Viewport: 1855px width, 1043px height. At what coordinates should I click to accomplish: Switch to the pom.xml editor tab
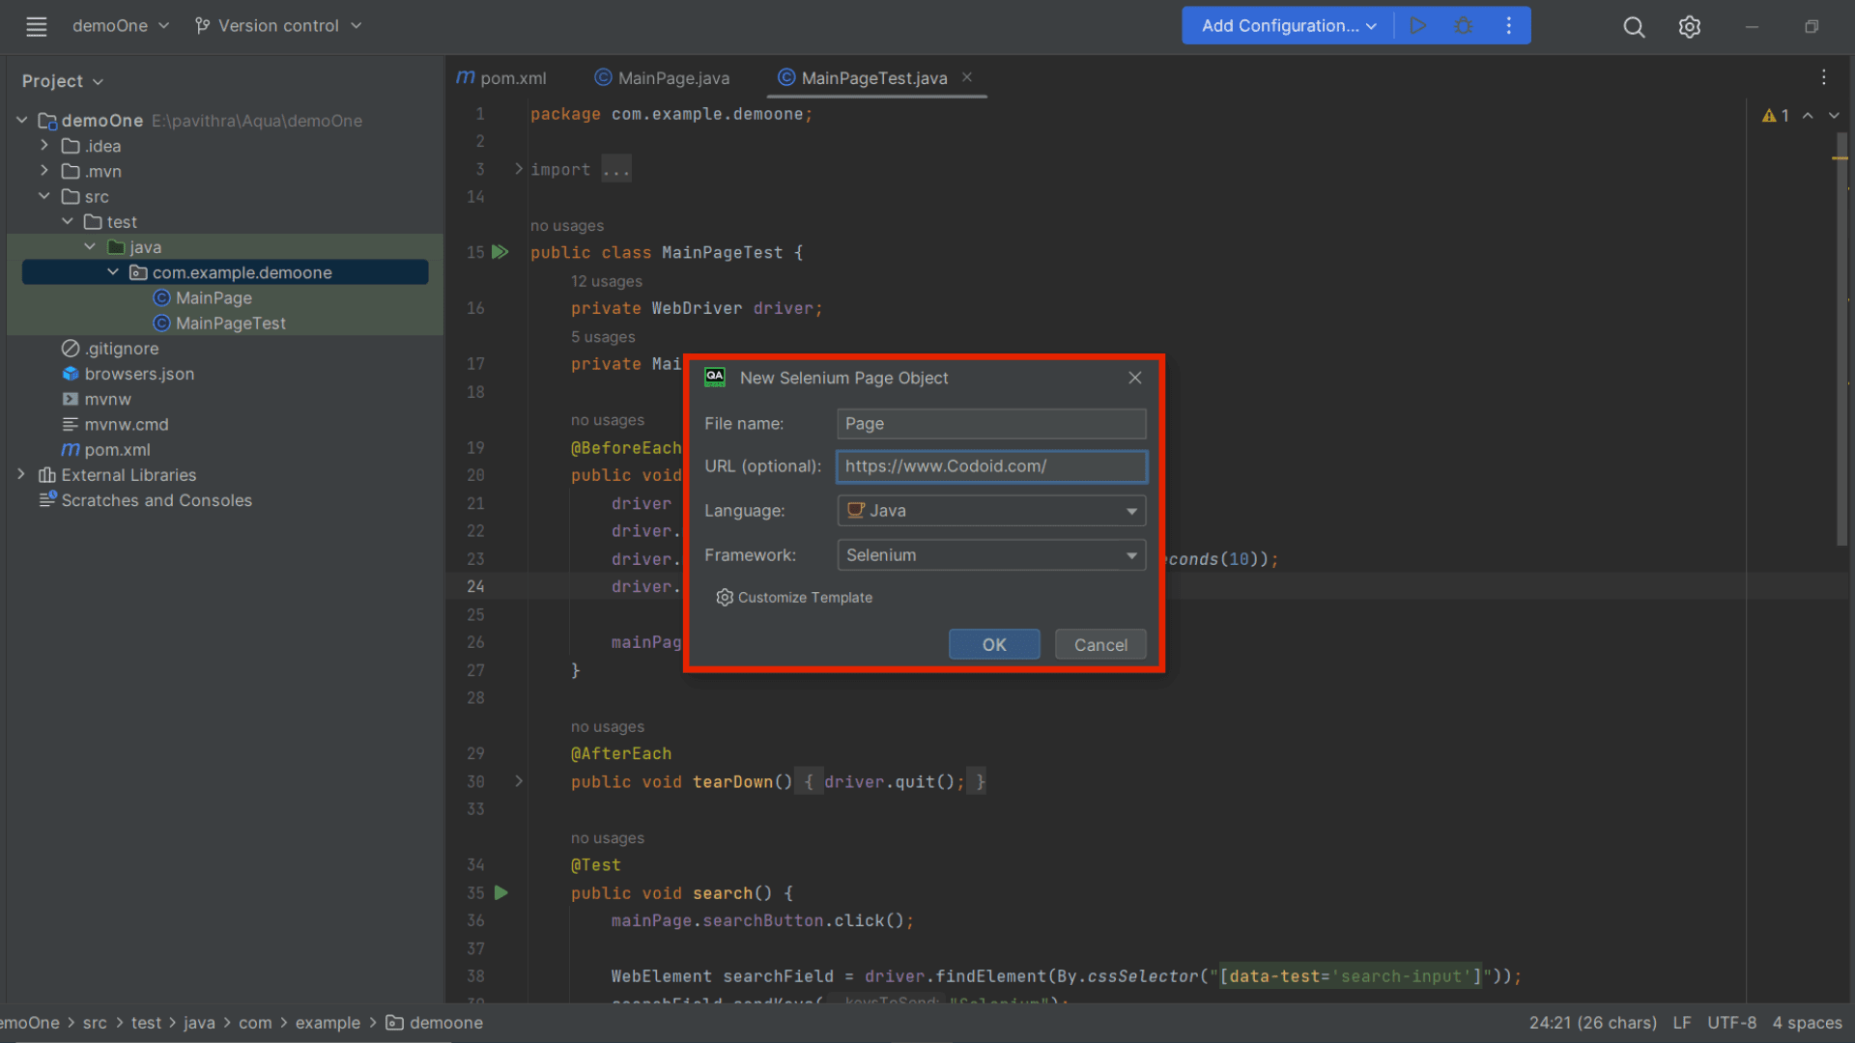tap(512, 77)
